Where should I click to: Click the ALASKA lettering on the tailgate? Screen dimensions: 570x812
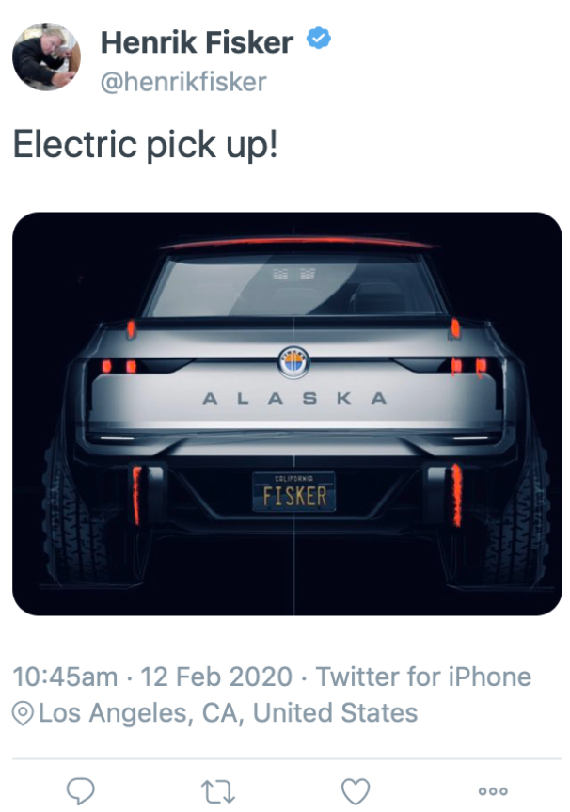[294, 399]
